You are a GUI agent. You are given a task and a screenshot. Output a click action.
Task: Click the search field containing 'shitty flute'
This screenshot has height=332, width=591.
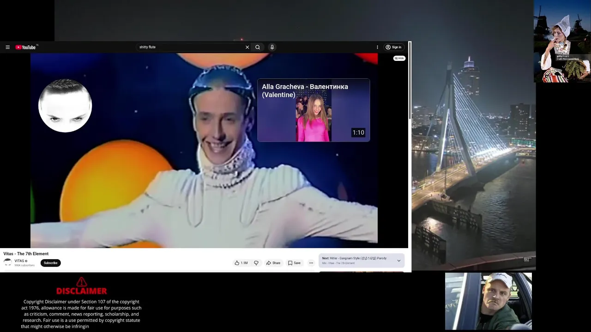tap(191, 47)
